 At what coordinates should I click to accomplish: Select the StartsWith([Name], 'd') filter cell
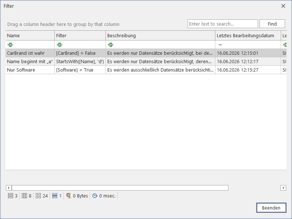(80, 61)
